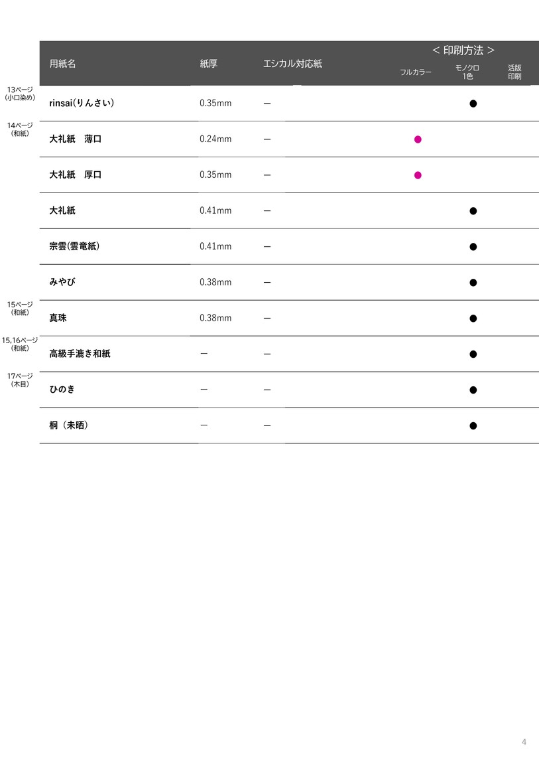Click the black dot in the rinsai row
The height and width of the screenshot is (762, 539).
tap(473, 104)
